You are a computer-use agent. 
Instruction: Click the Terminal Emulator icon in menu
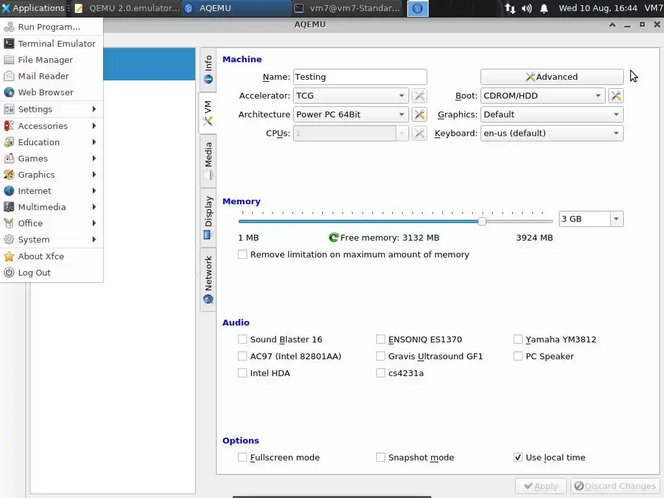pos(9,43)
